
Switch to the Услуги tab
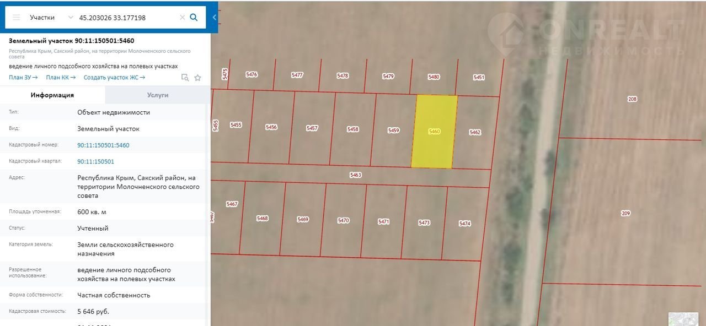click(158, 95)
